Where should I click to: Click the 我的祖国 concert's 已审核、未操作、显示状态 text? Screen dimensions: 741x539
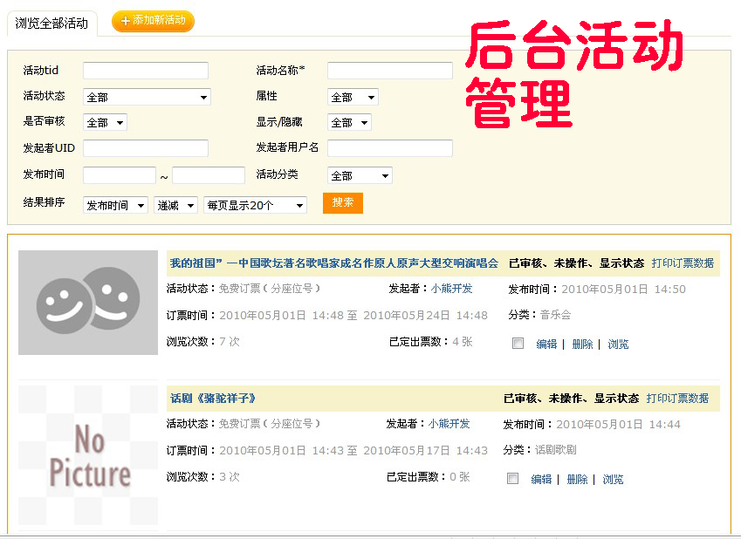point(576,263)
